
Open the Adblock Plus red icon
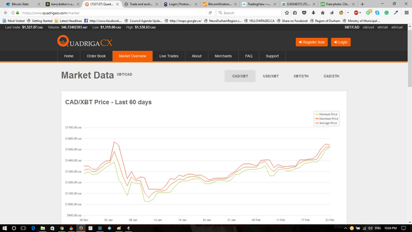point(356,13)
